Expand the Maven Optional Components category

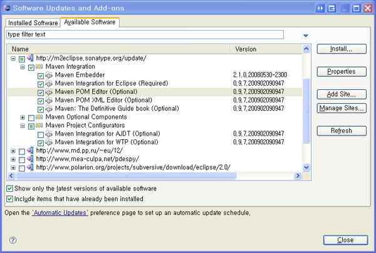click(23, 117)
